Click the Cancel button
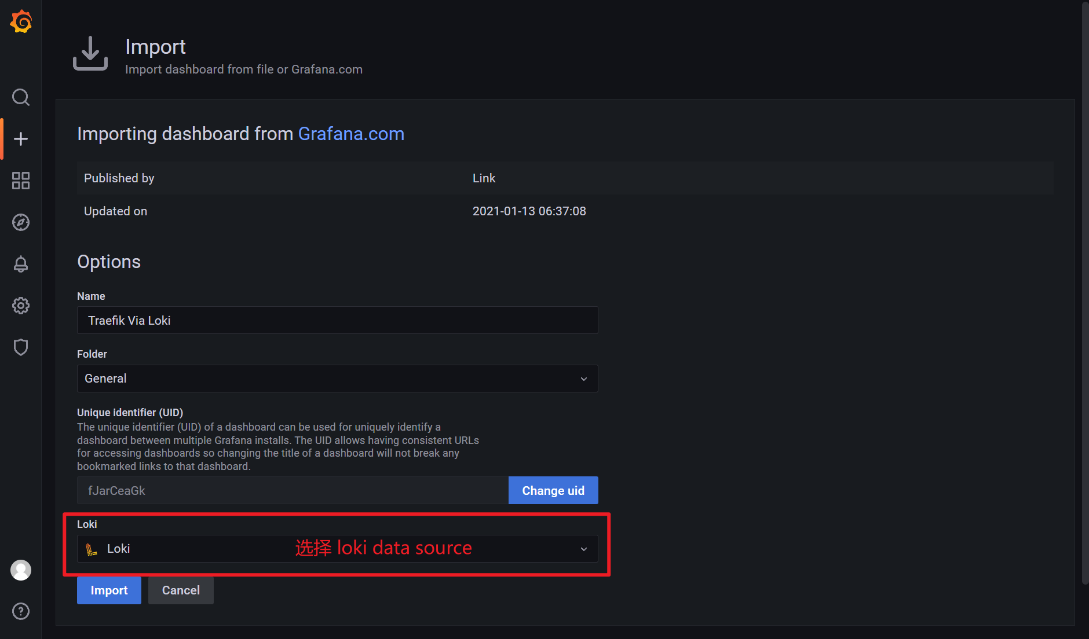 coord(181,590)
